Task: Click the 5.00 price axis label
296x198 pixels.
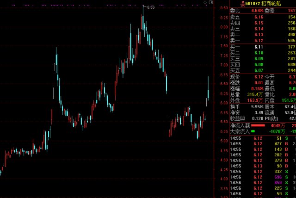Action: (224, 141)
